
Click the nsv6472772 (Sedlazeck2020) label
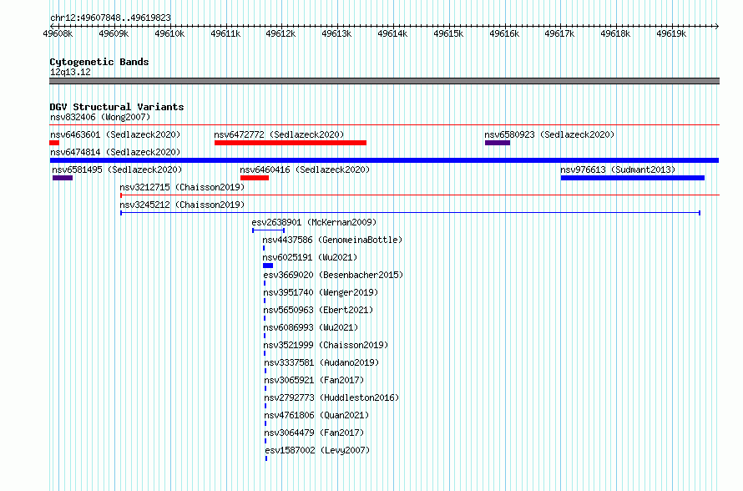point(279,134)
